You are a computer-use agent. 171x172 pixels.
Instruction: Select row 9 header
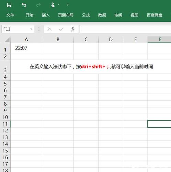pos(5,110)
